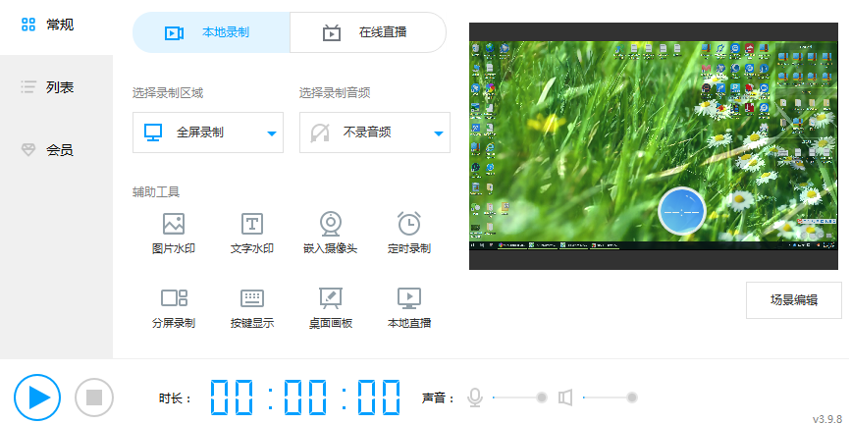The image size is (851, 424).
Task: Switch to the 在线直播 tab
Action: click(368, 32)
